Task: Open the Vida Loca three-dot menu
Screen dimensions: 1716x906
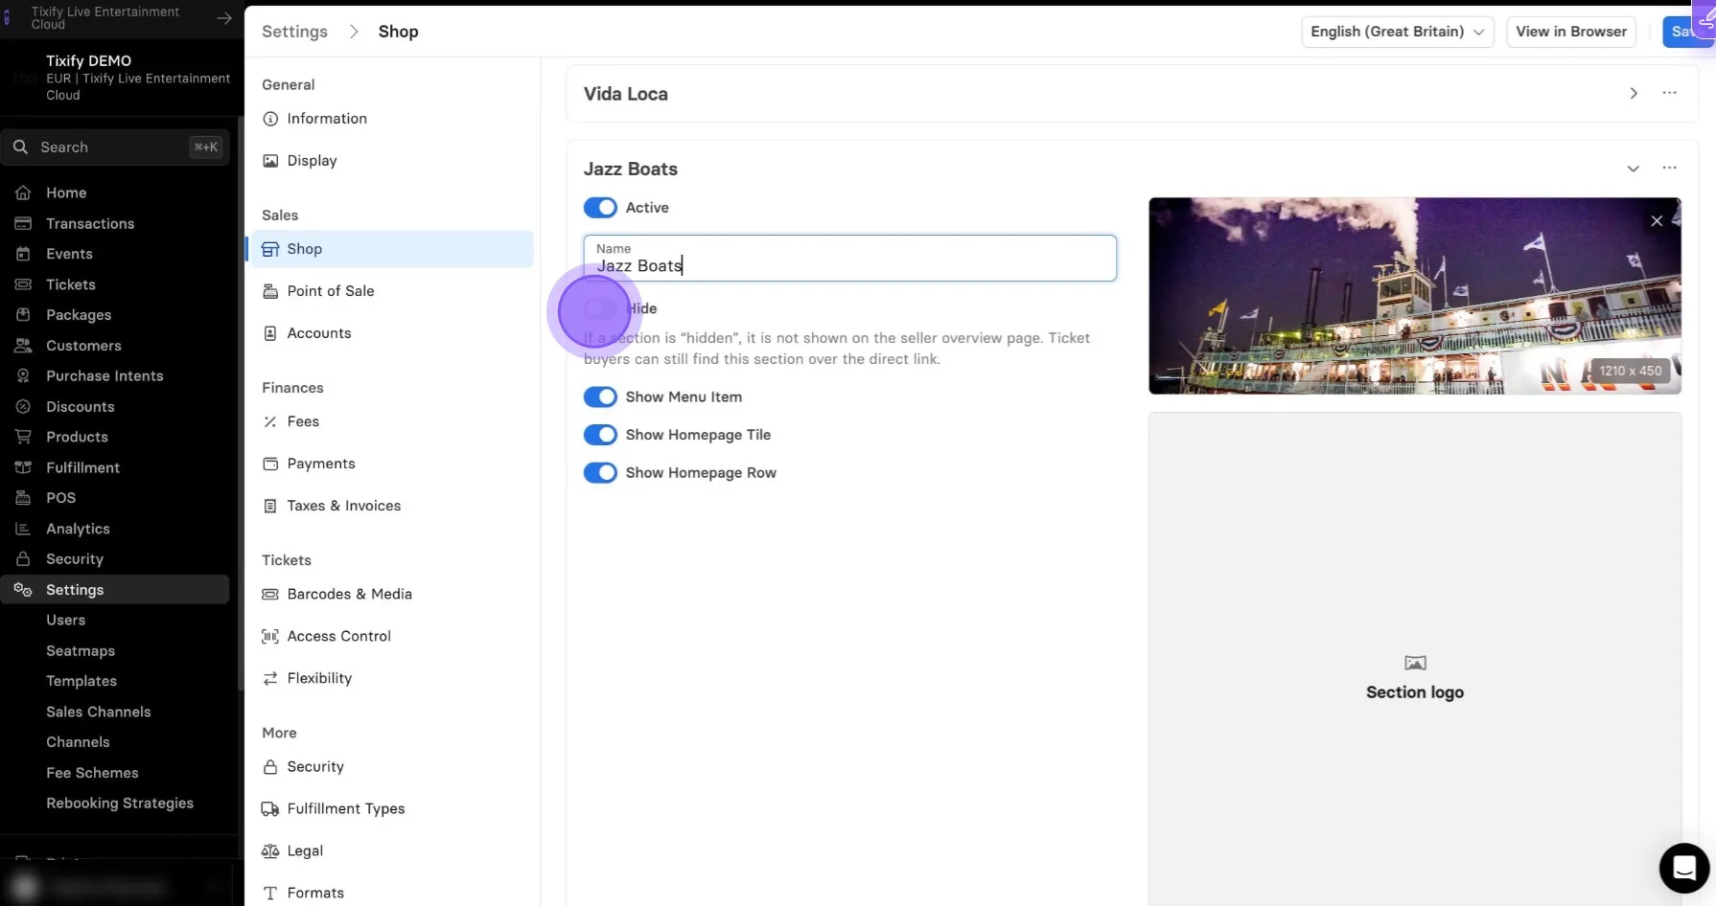Action: tap(1669, 93)
